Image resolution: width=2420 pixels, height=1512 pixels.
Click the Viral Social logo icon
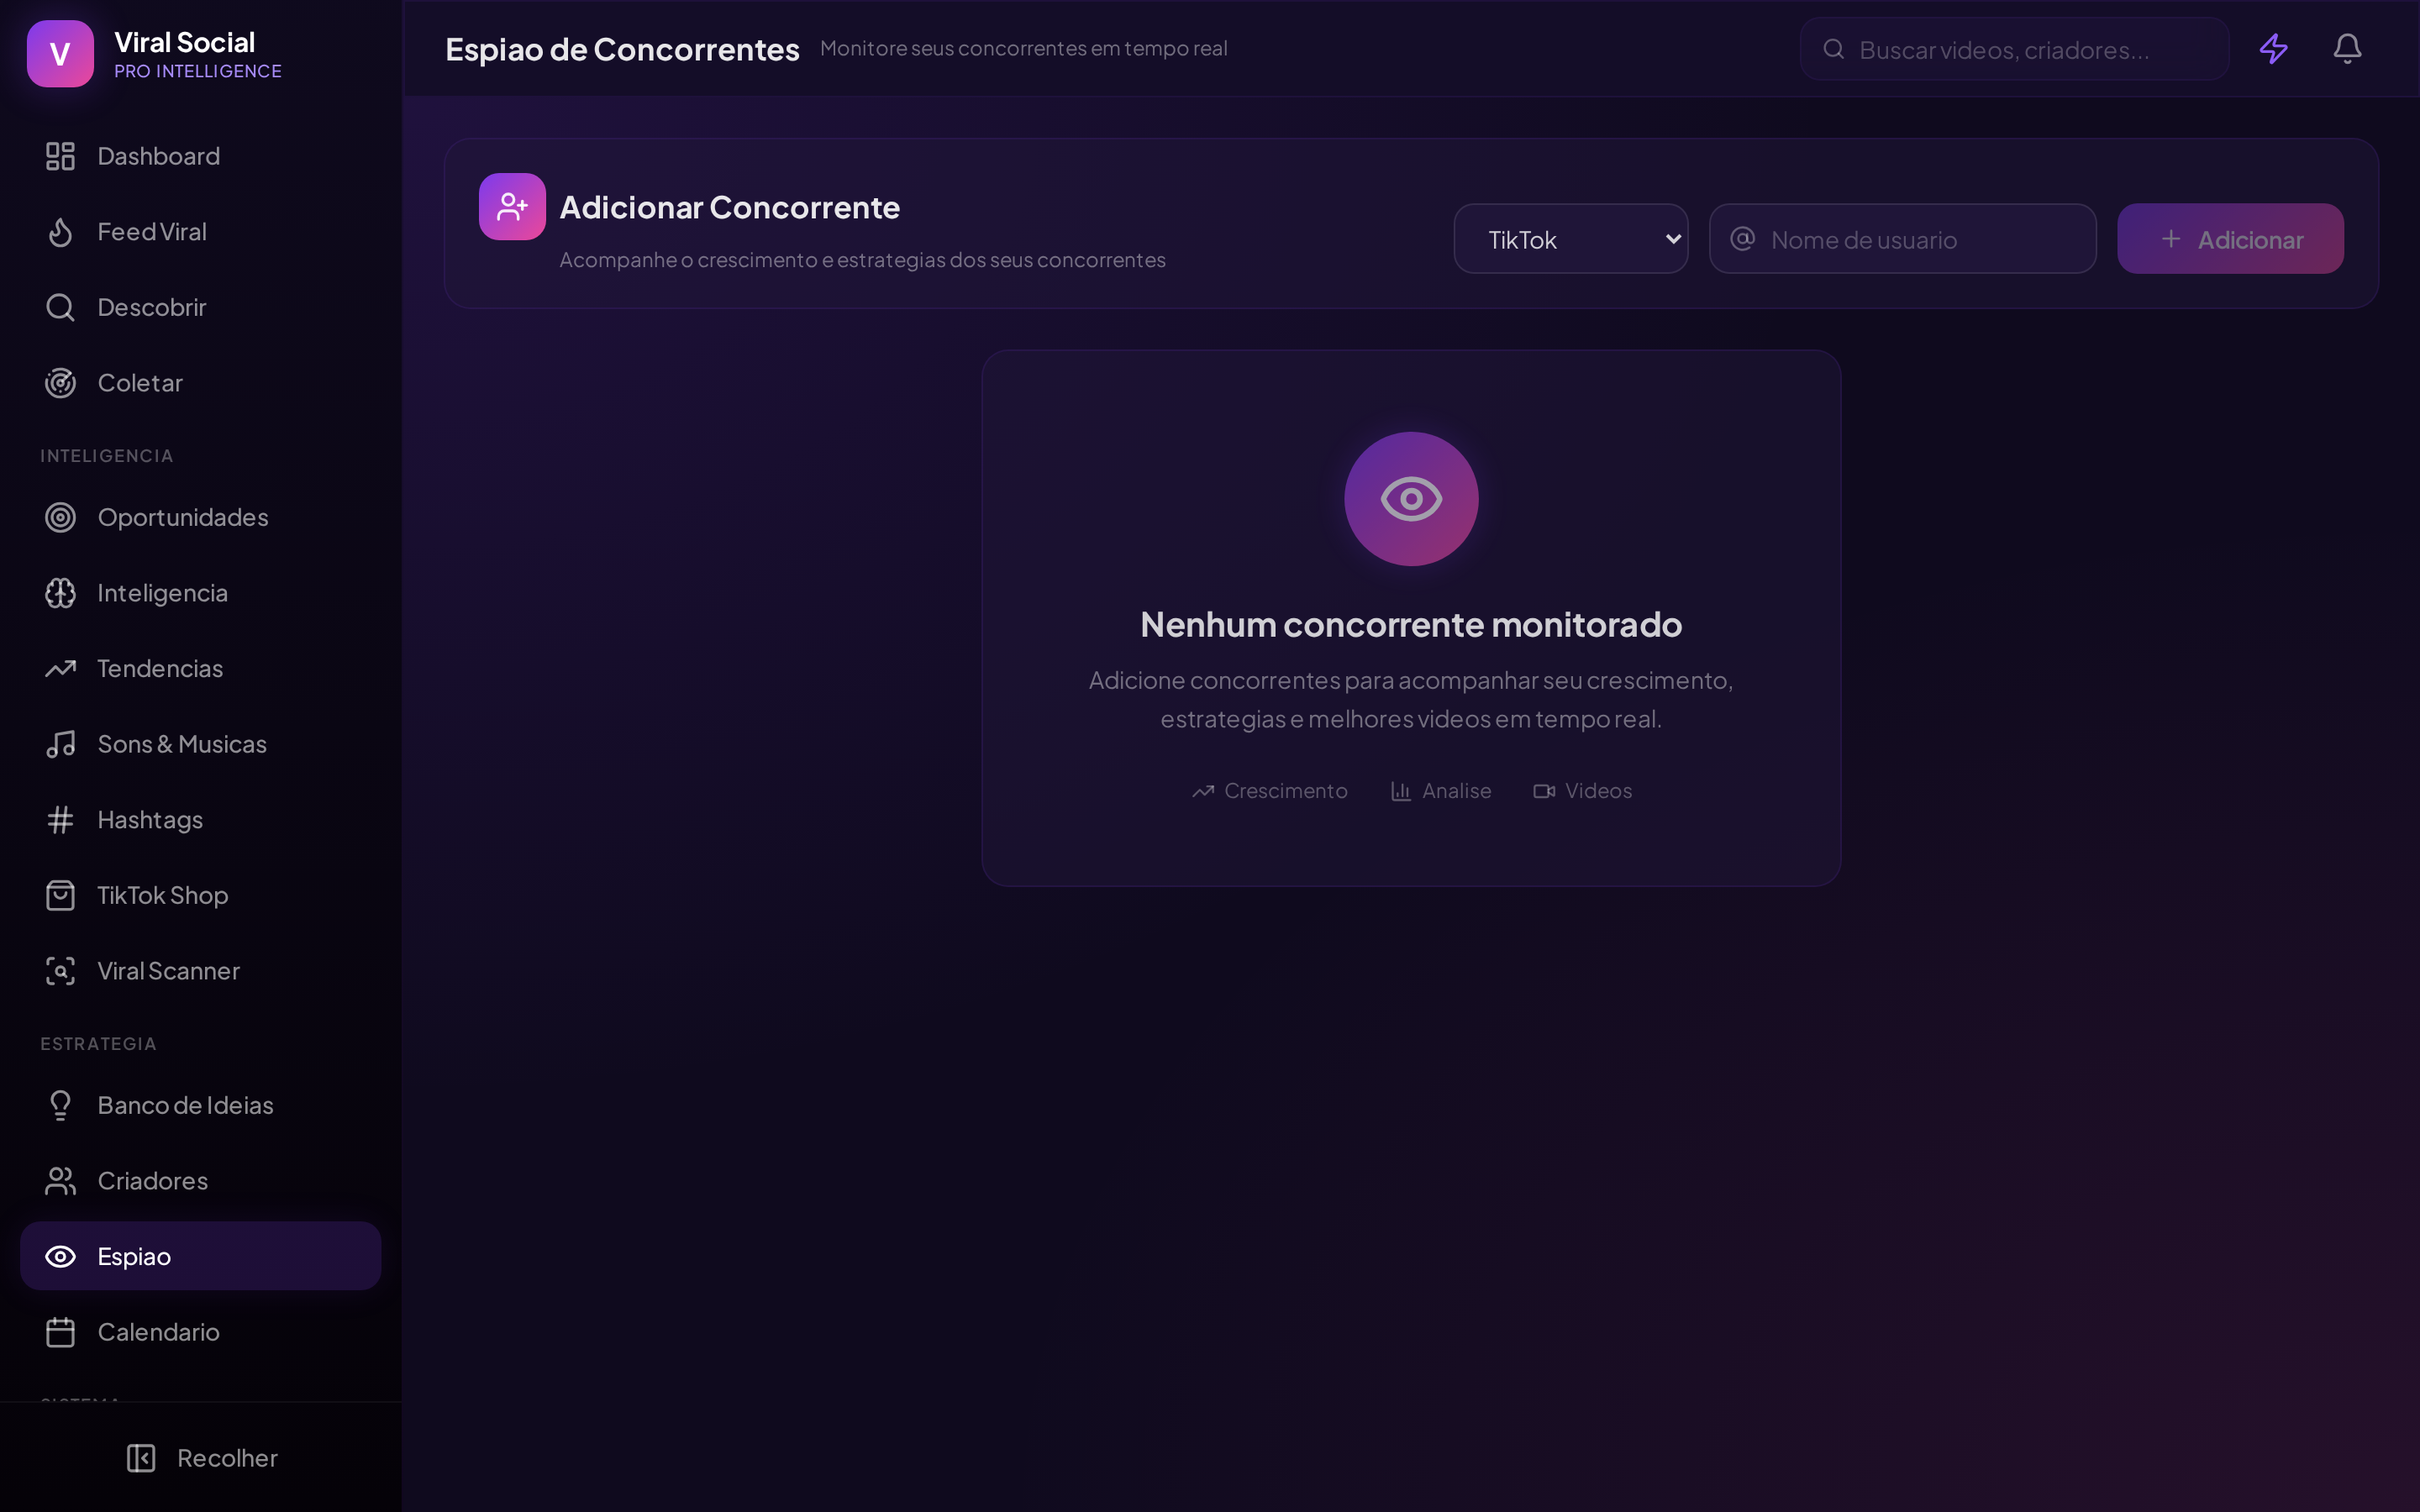click(60, 54)
